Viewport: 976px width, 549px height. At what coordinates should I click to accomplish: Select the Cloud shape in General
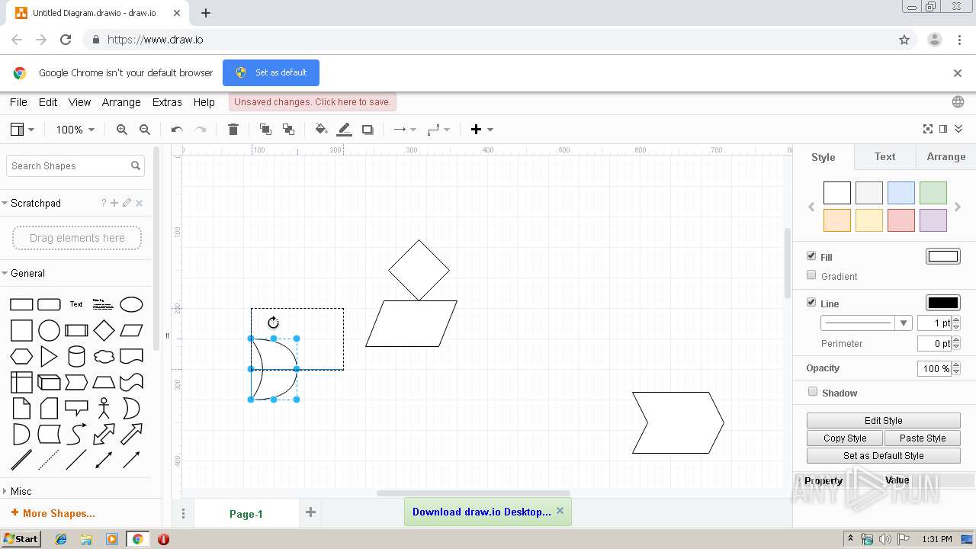click(104, 356)
